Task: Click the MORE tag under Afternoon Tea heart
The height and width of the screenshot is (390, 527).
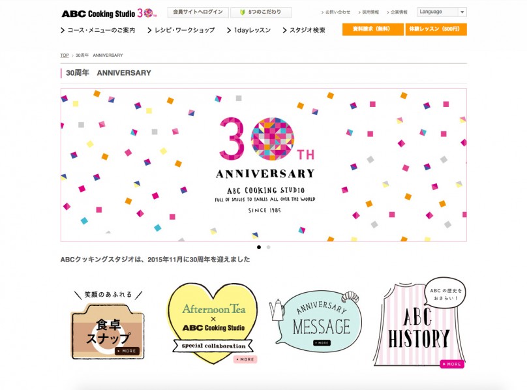Action: (x=245, y=359)
